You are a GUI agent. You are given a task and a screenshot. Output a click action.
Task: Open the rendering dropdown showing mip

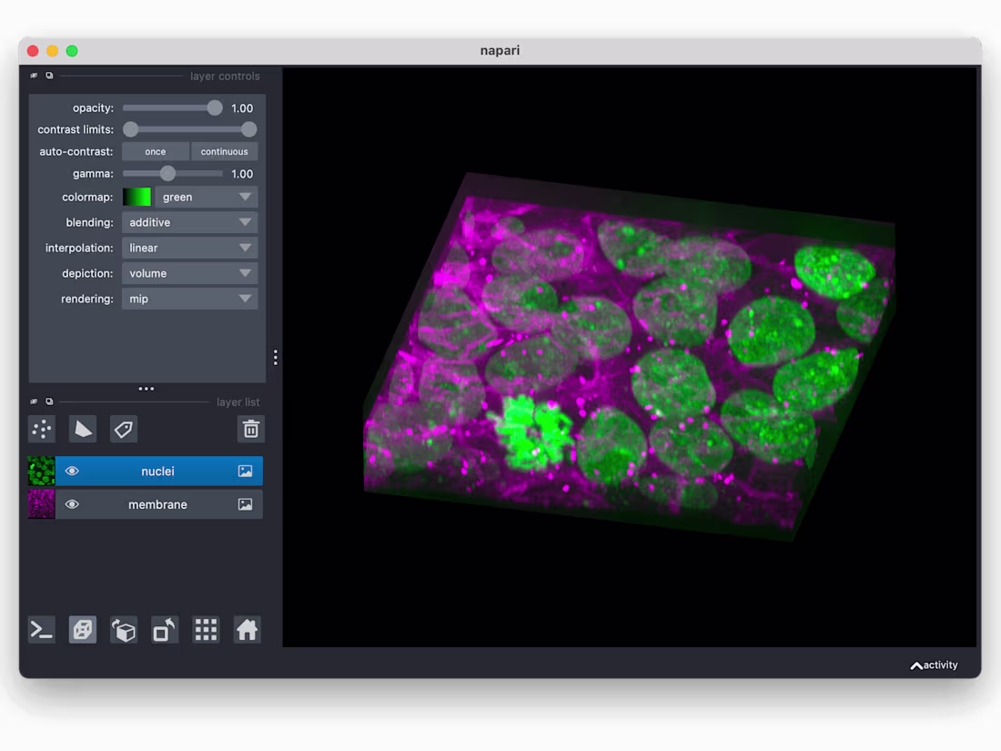click(x=189, y=299)
